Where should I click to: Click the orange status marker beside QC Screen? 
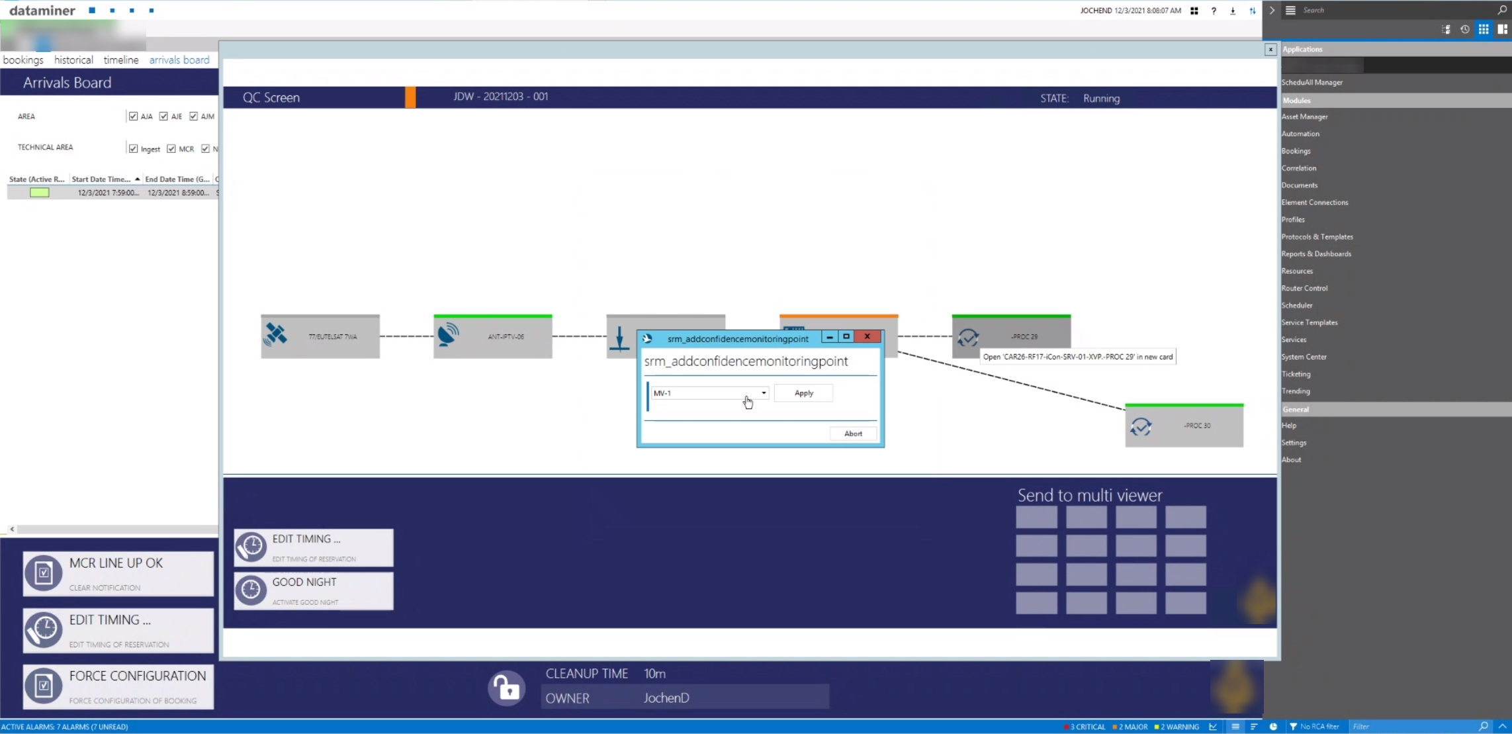(410, 97)
